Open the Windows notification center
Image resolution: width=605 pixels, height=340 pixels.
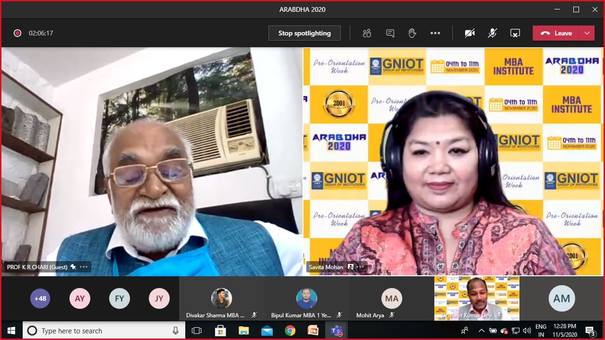(590, 331)
